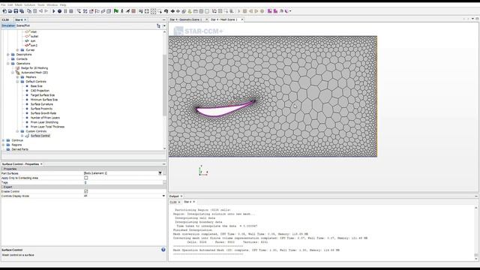Click the Run simulation play arrow icon
The width and height of the screenshot is (480, 270).
53,11
